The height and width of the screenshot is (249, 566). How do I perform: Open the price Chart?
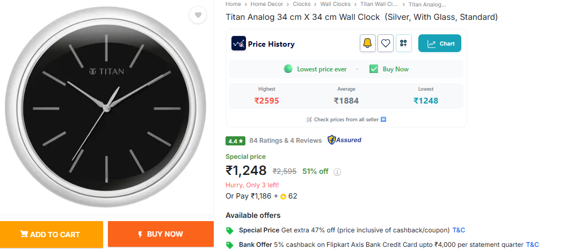(440, 43)
